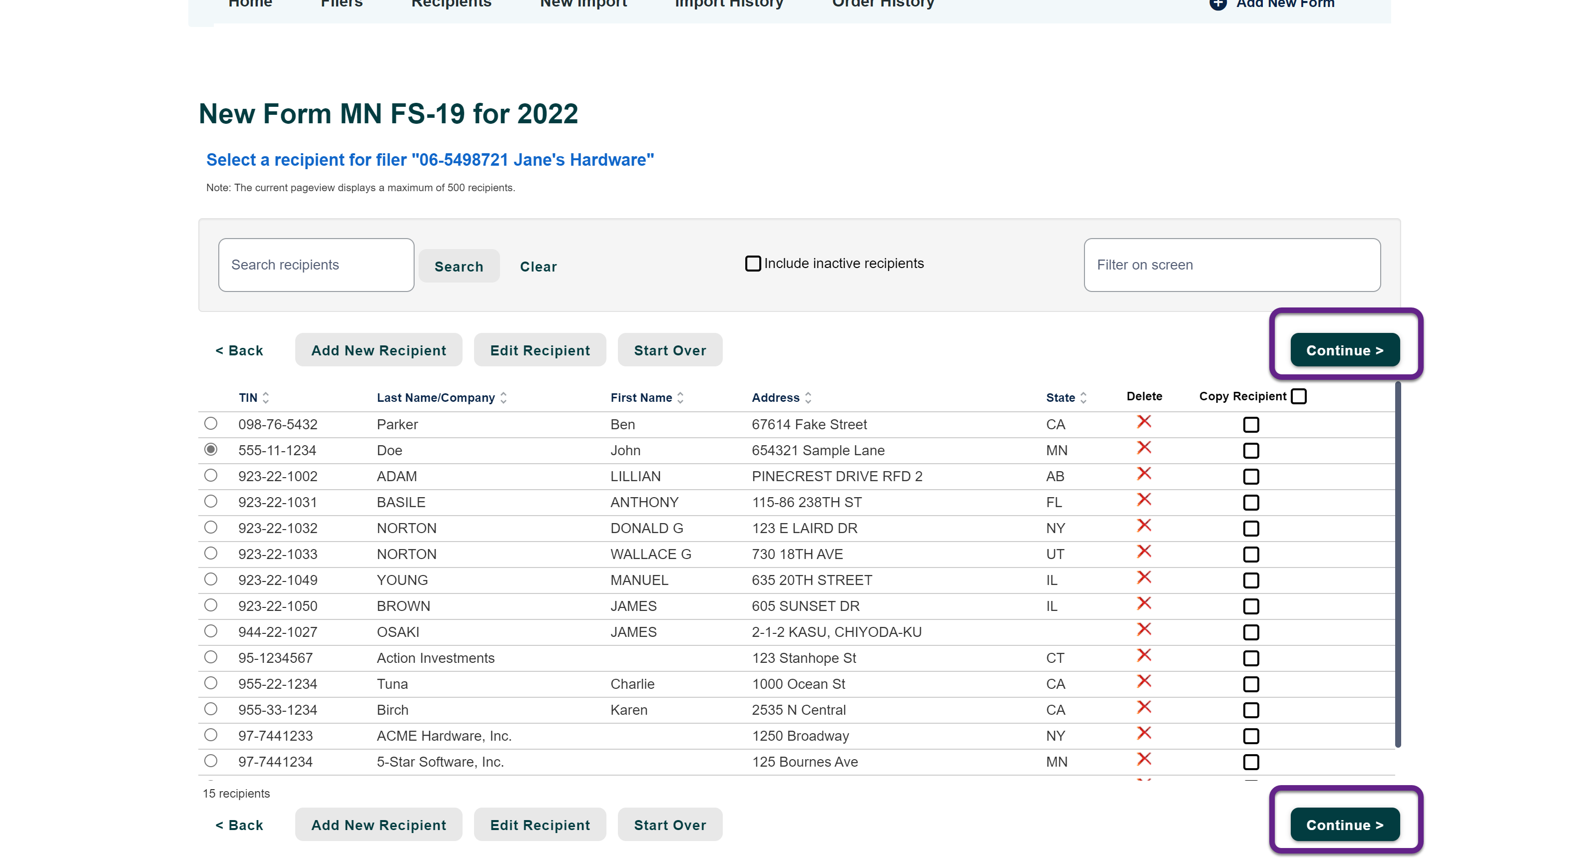Delete recipient John Doe with red X

(x=1143, y=448)
